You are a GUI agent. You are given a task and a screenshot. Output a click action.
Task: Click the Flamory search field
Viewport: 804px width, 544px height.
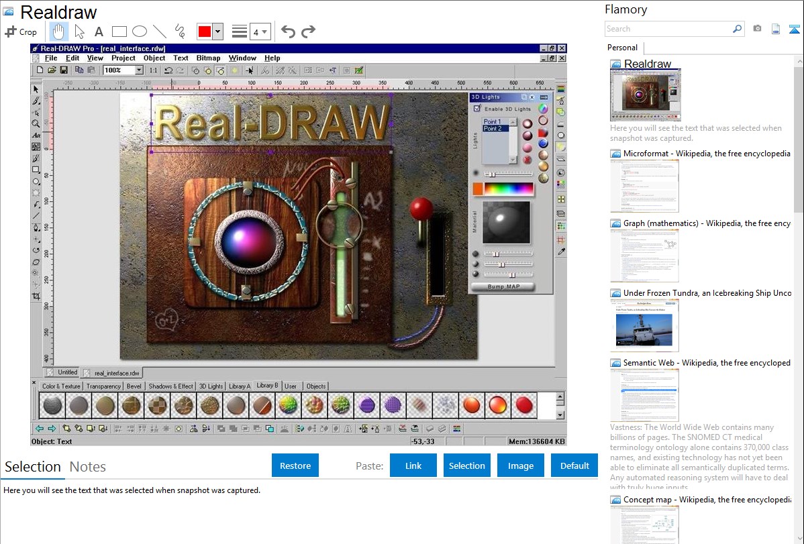click(668, 29)
